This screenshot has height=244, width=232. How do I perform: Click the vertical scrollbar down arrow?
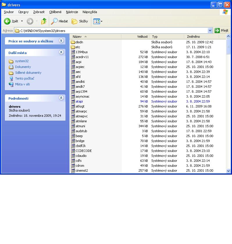(228, 171)
